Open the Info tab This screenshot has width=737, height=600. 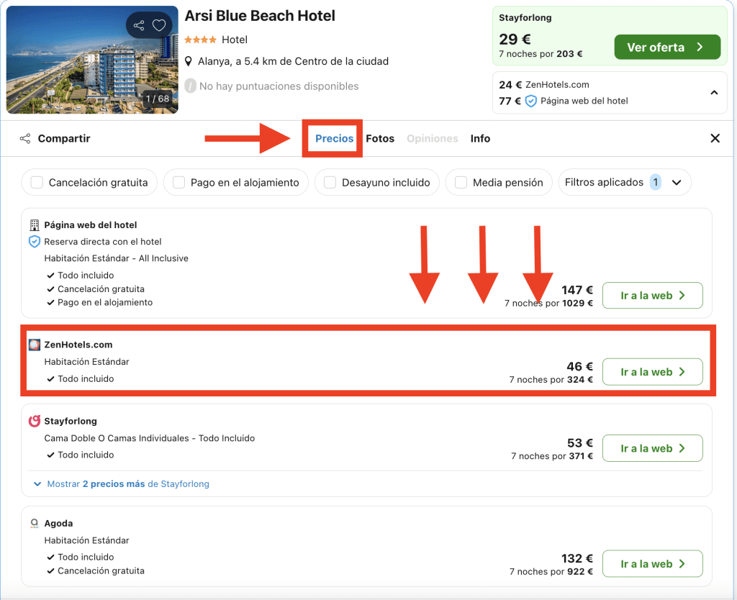click(480, 139)
